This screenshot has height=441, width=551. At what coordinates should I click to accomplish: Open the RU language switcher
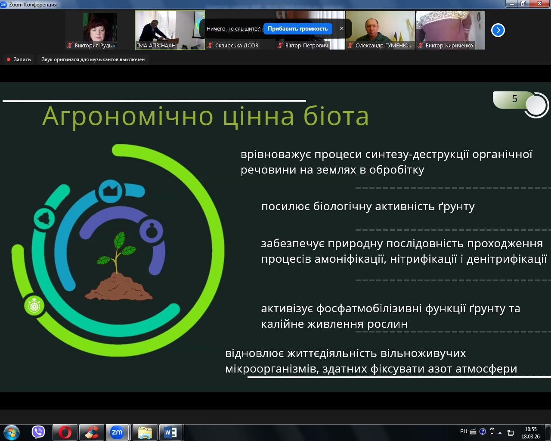463,432
